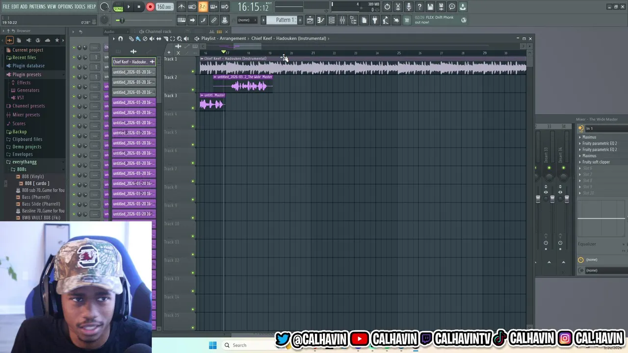Toggle mute switch for Track 5
Screen dimensions: 628x353
(x=193, y=145)
